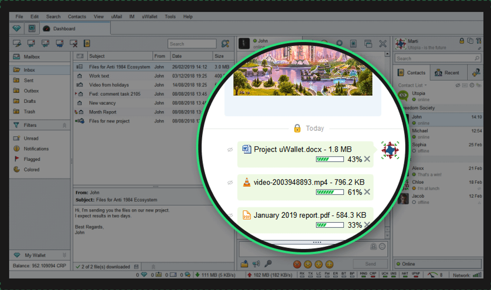Click the add contact icon beside Recent

476,73
